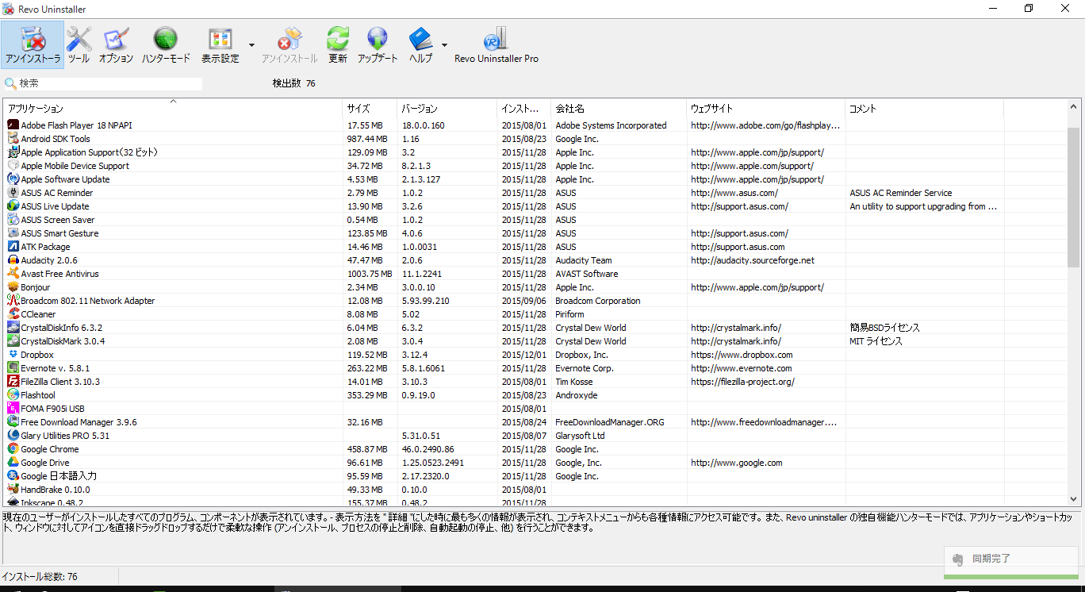Select Apple Mobile Device Support row
Viewport: 1085px width, 592px height.
coord(535,166)
